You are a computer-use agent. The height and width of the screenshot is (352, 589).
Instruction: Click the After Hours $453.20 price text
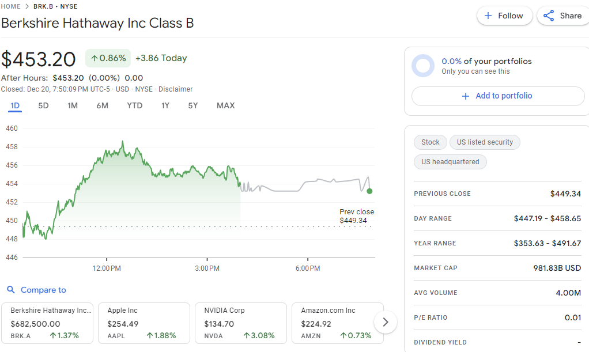68,78
